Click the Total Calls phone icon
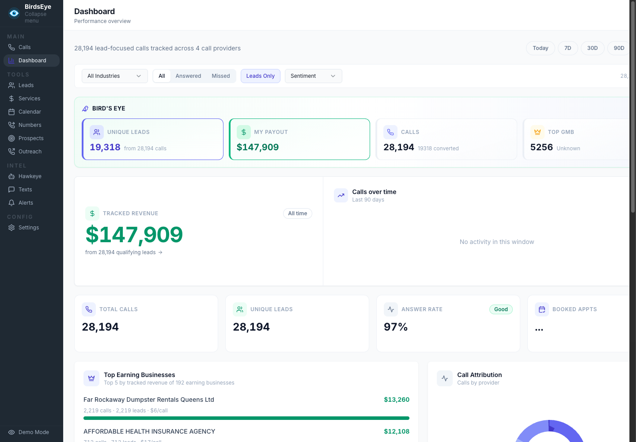This screenshot has width=636, height=442. [x=89, y=309]
